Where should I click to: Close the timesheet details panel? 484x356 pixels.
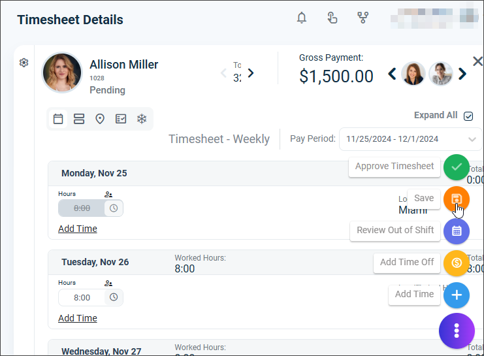coord(477,61)
